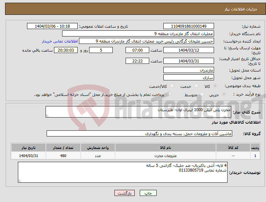Select the کالا/خدمت radio button
Viewport: 266px width, 202px height.
172,86
